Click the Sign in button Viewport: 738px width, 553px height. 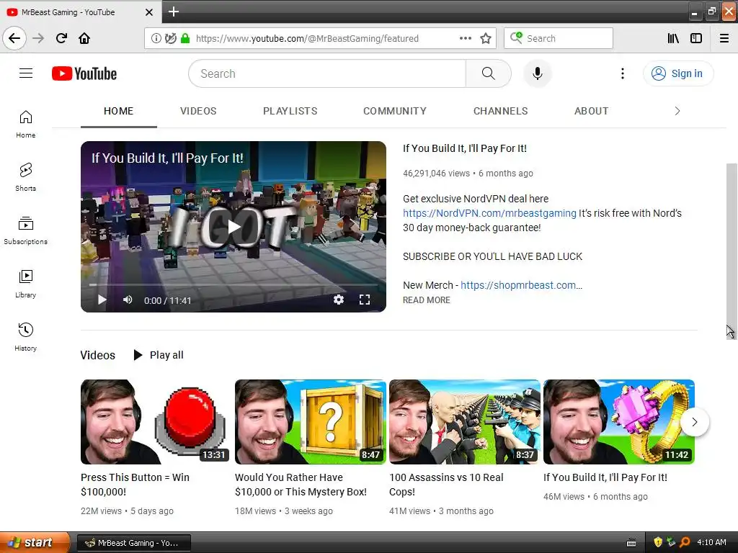[678, 73]
